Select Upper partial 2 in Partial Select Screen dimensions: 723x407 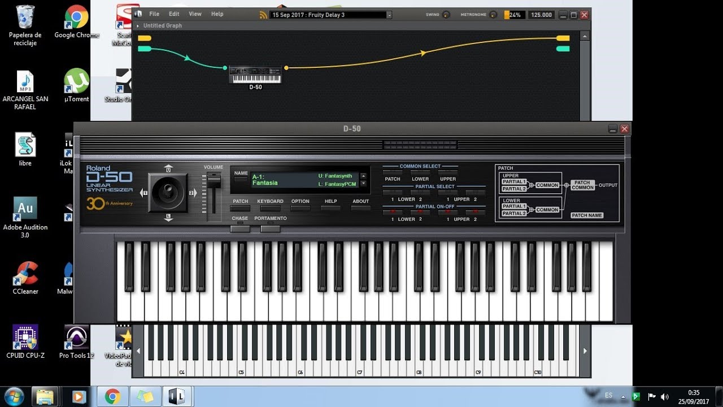point(476,193)
